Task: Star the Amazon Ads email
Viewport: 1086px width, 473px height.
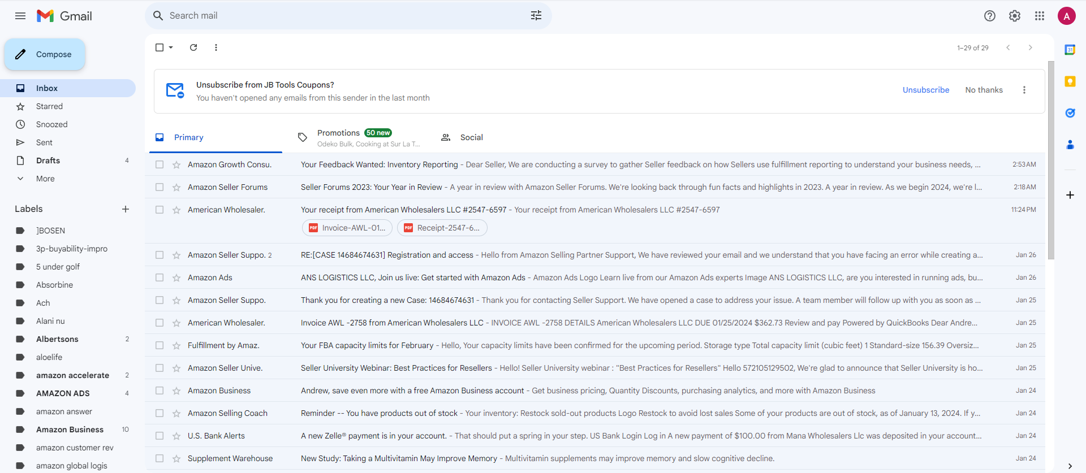Action: tap(176, 277)
